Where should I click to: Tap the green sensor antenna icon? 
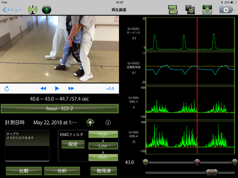tap(33, 10)
